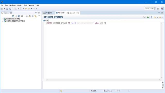Click the Explain Plan icon in console toolbar
This screenshot has height=93, width=165.
(152, 17)
